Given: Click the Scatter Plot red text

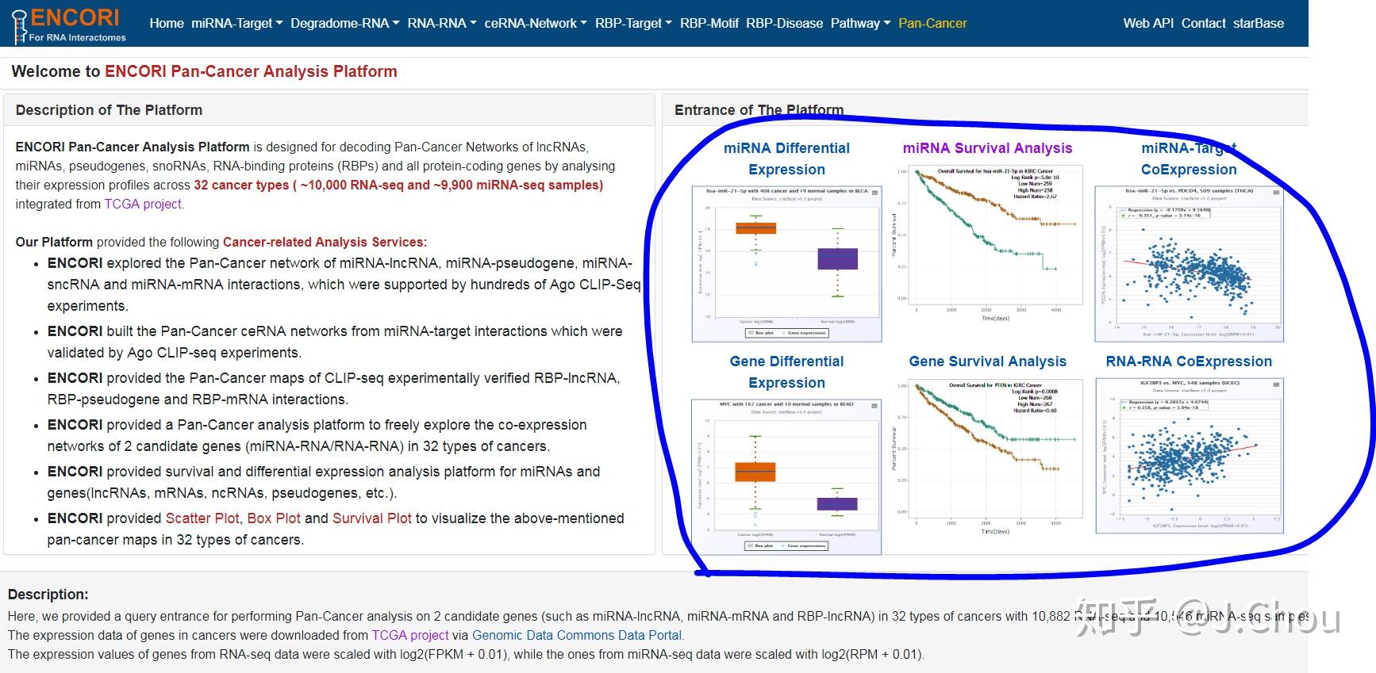Looking at the screenshot, I should (202, 518).
